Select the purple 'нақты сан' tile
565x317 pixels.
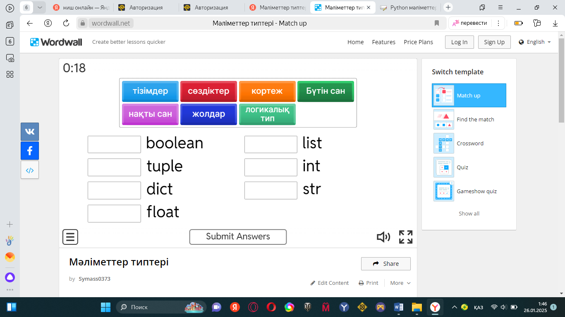pyautogui.click(x=150, y=114)
